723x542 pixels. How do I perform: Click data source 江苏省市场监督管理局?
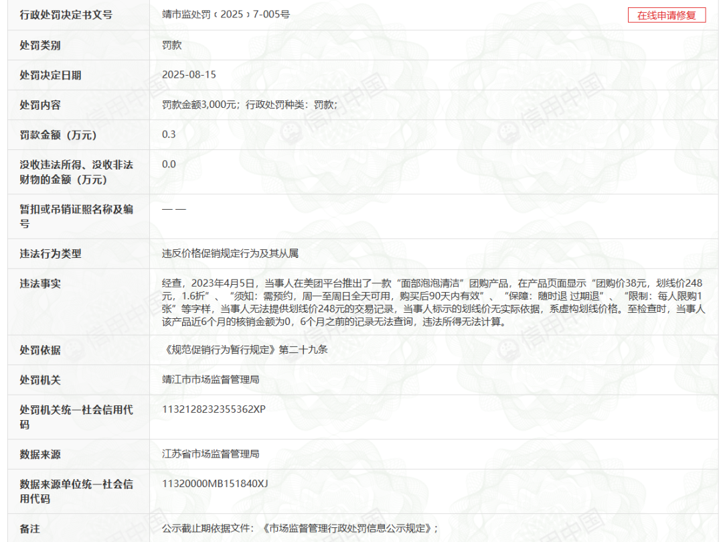tap(211, 454)
